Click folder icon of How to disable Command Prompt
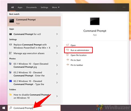This screenshot has height=111, width=131. pyautogui.click(x=11, y=94)
